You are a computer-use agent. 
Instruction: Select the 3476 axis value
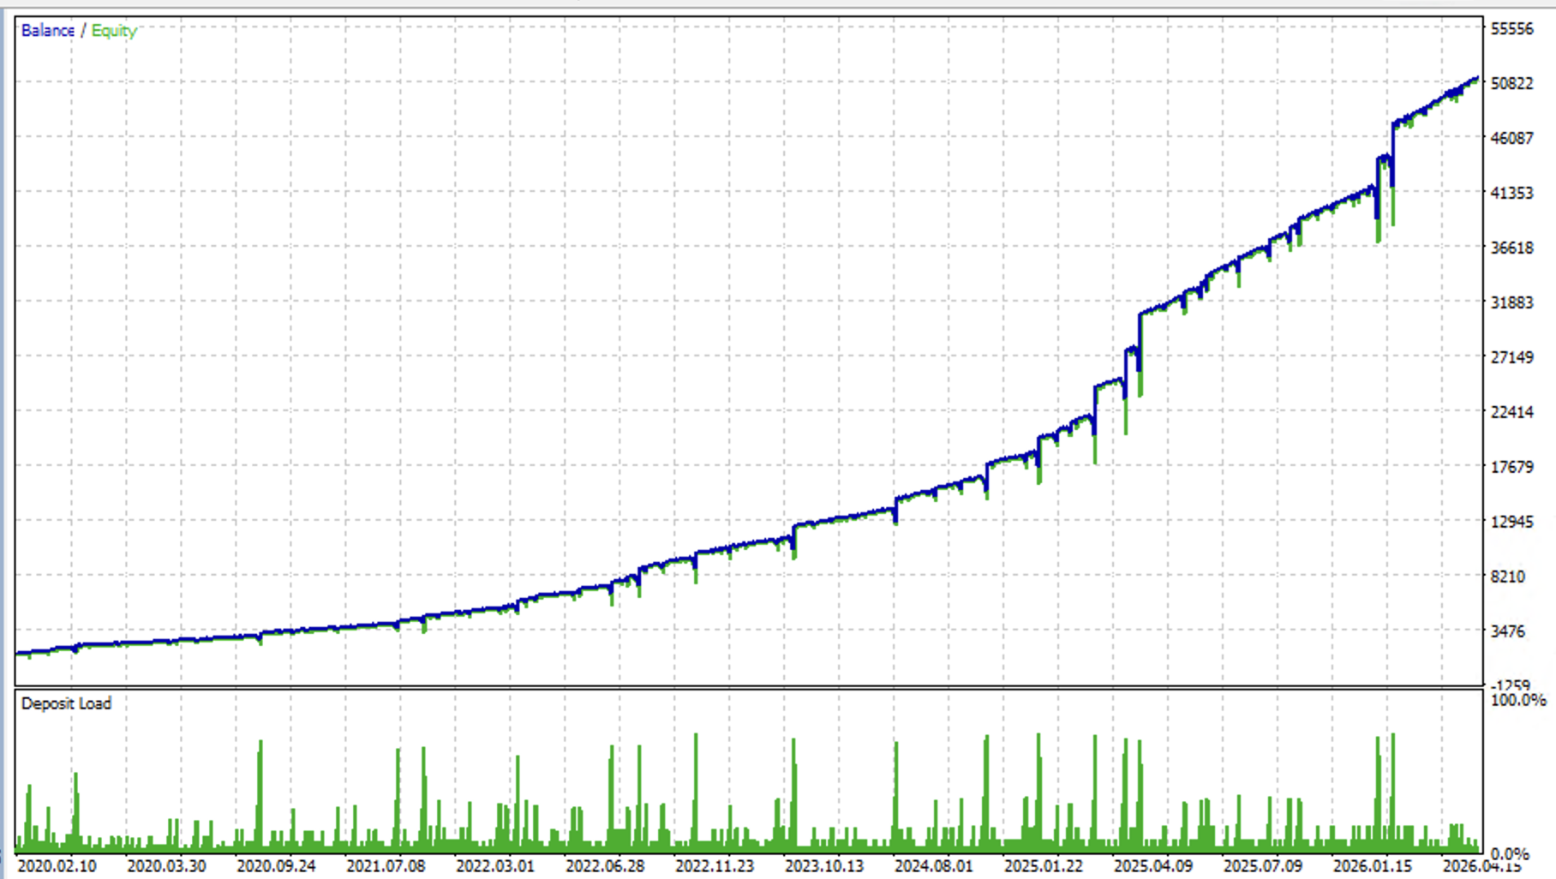(x=1508, y=631)
